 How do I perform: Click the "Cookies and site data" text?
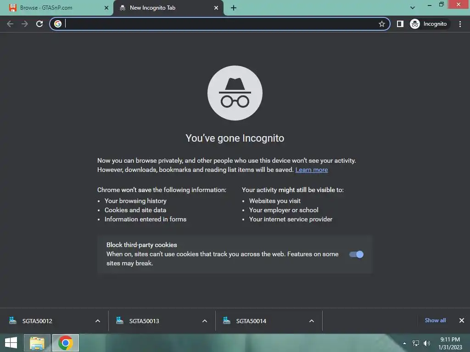(135, 210)
